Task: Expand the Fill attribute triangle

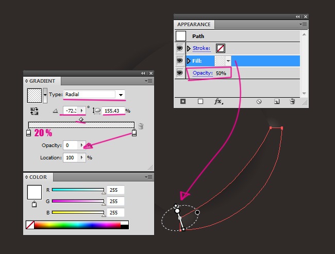Action: tap(189, 61)
